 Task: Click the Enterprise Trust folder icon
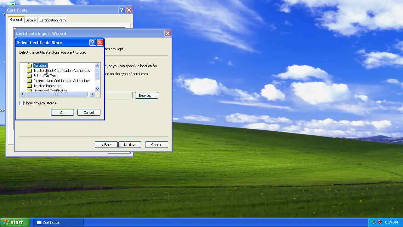[29, 76]
